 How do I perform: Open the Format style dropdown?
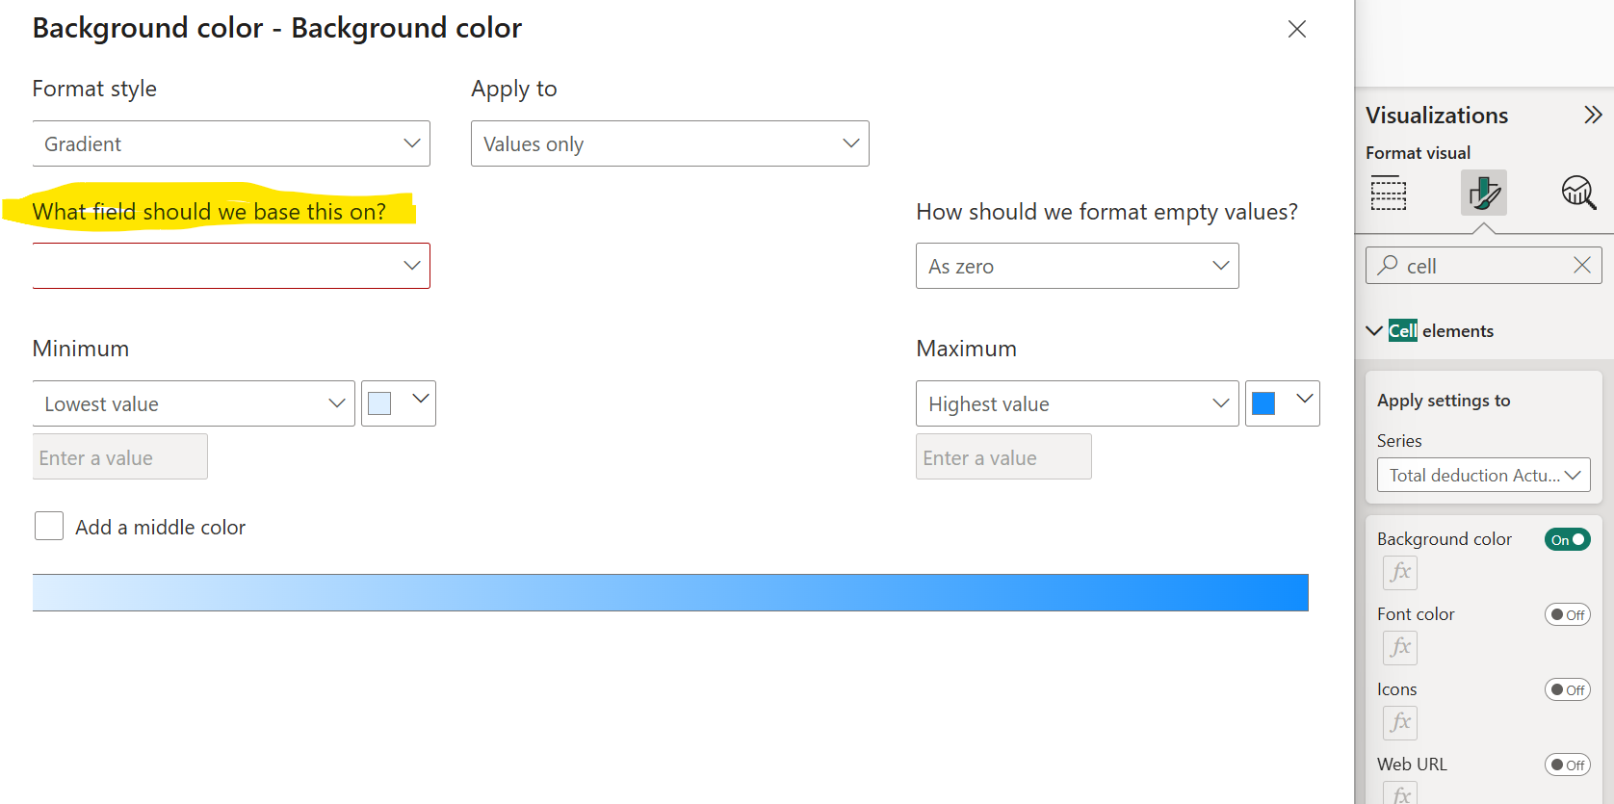click(x=231, y=143)
